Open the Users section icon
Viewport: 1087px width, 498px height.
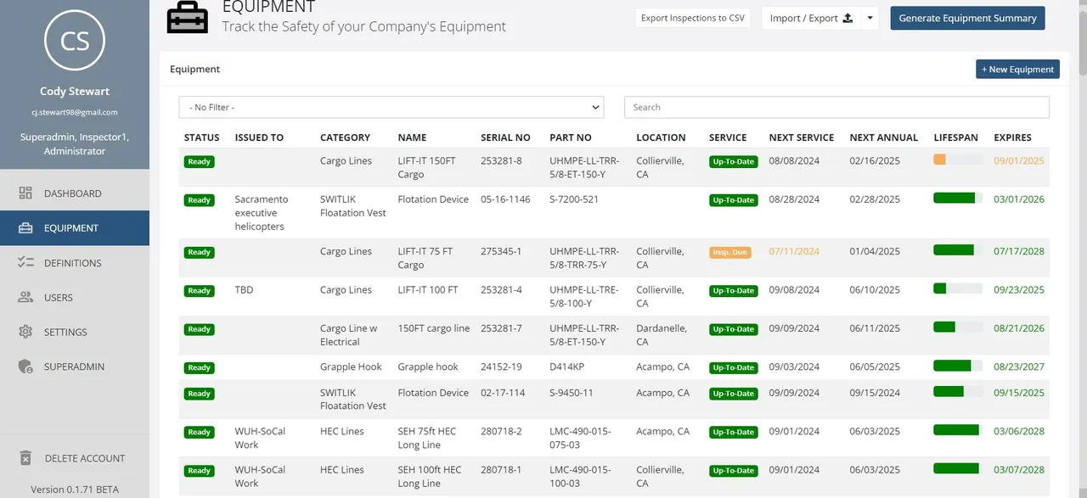coord(27,297)
